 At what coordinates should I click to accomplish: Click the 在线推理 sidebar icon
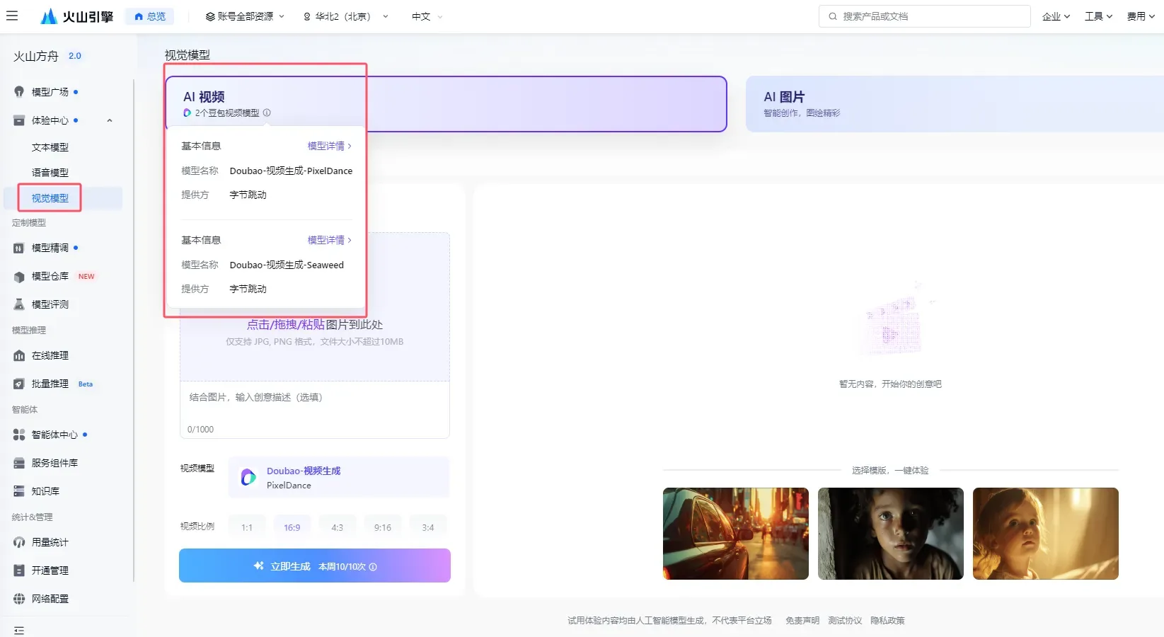click(19, 355)
